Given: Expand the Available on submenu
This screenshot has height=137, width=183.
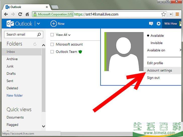Looking at the screenshot, I should click(164, 50).
